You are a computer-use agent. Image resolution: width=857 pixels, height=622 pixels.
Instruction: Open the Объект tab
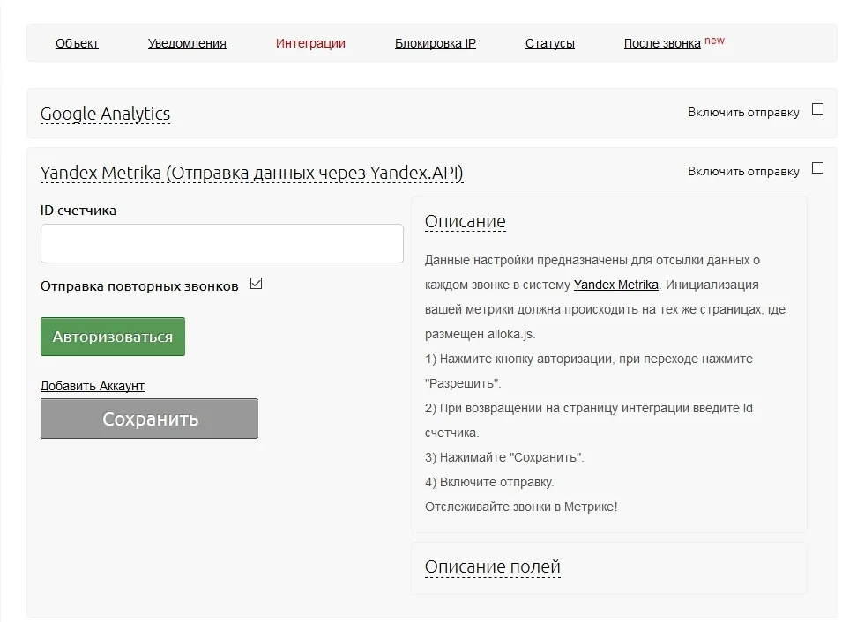pyautogui.click(x=77, y=43)
